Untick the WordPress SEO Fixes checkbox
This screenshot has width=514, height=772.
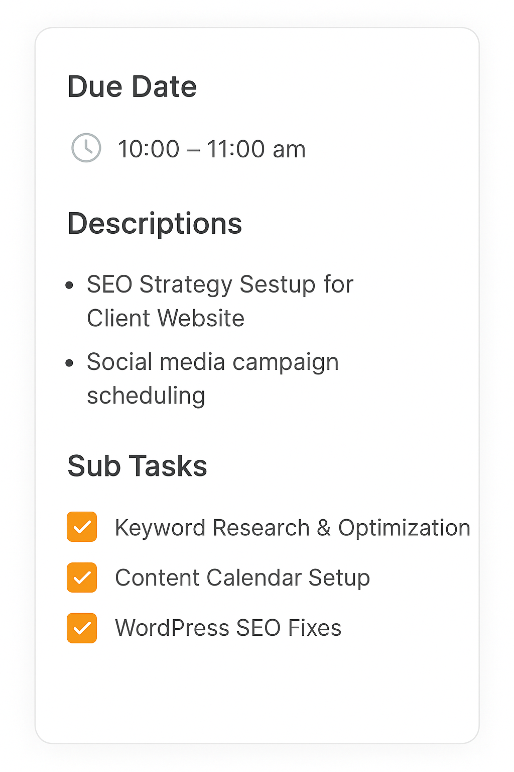[x=82, y=628]
